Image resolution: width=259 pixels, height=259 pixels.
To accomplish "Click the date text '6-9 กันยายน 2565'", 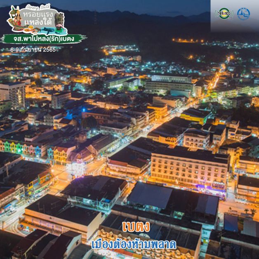I will tap(33, 49).
